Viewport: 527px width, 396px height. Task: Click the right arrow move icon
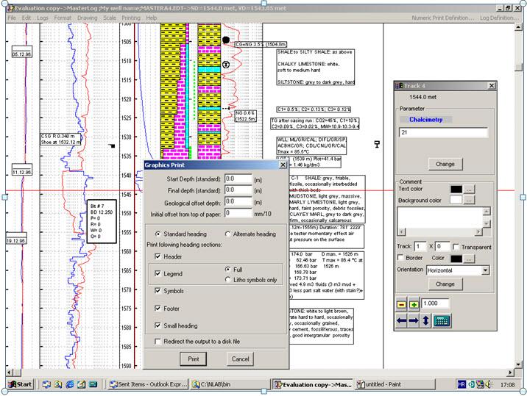414,320
